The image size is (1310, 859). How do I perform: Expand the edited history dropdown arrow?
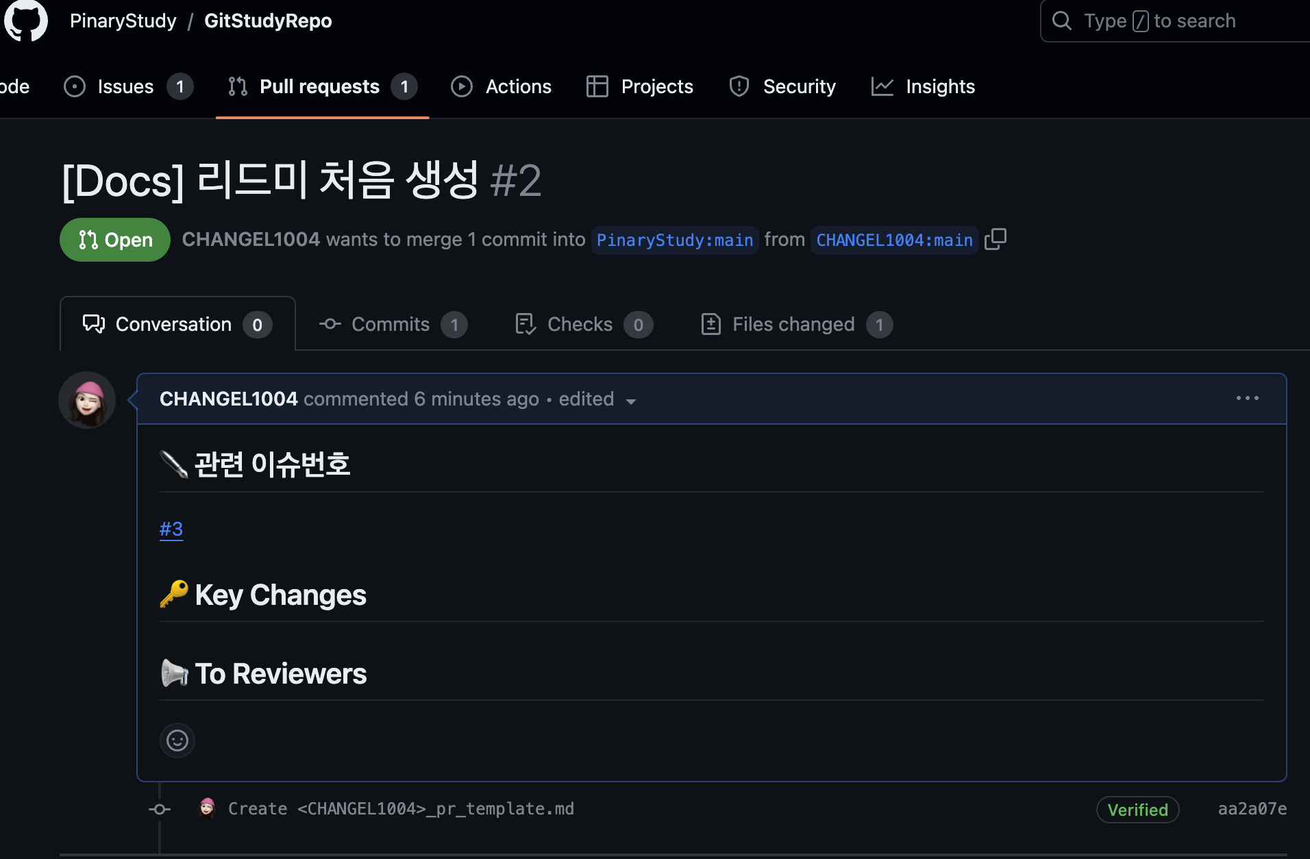[x=631, y=401]
